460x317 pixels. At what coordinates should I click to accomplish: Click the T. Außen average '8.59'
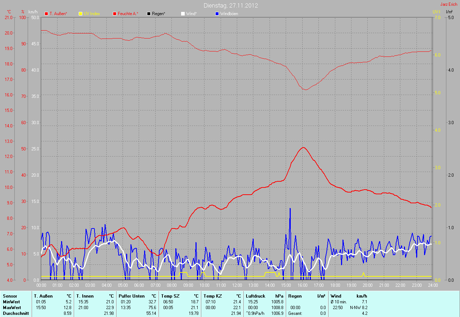(x=67, y=313)
